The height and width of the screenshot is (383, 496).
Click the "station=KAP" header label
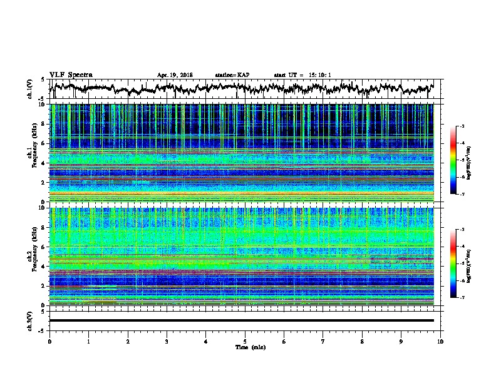[232, 75]
